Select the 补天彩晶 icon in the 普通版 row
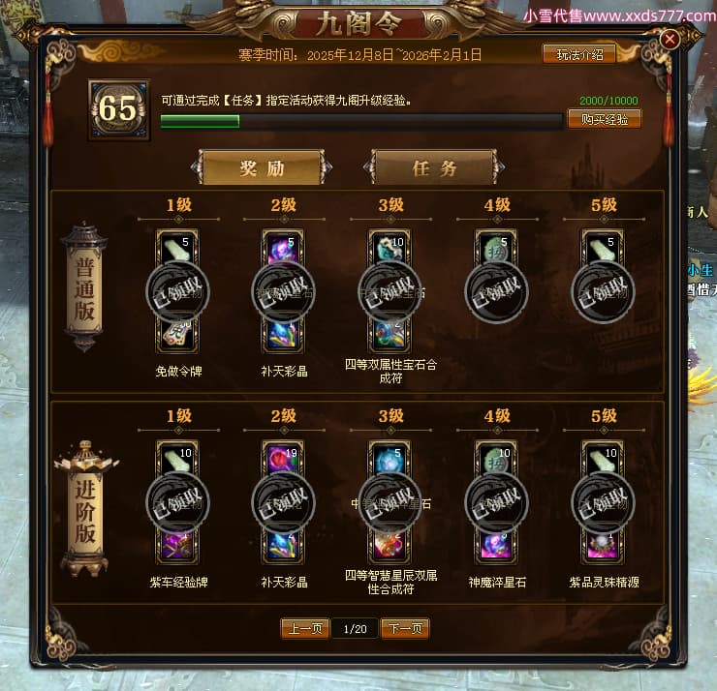Screen dimensions: 717x691 coord(284,335)
